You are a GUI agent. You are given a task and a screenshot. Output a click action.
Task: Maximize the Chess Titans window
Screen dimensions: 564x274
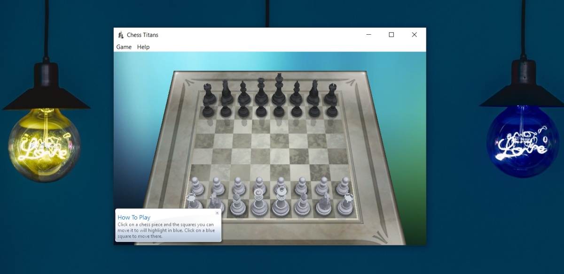(392, 35)
